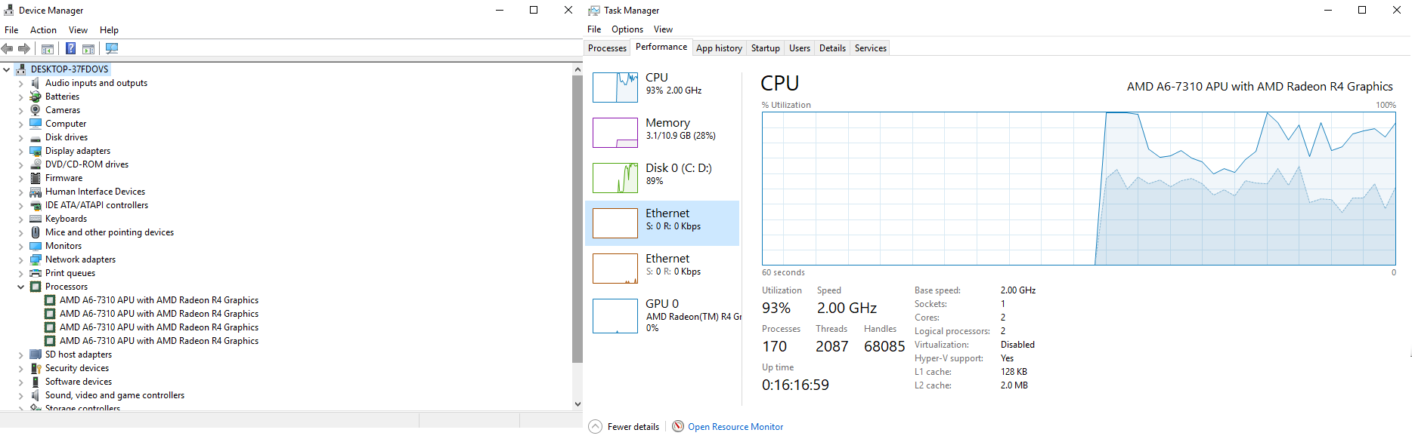The height and width of the screenshot is (442, 1412).
Task: Click the Disk drives icon
Action: (36, 137)
